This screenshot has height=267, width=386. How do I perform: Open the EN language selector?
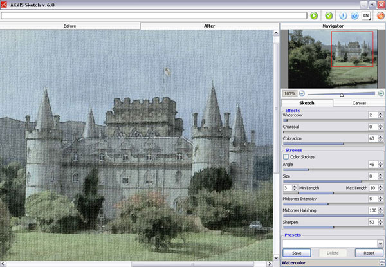coord(366,14)
